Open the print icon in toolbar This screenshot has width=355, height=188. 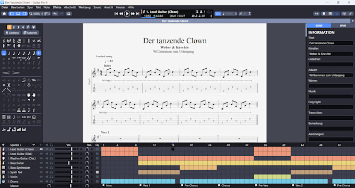tap(68, 14)
